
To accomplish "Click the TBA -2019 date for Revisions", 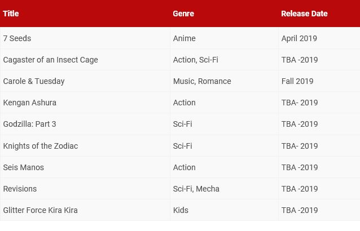I will point(300,189).
